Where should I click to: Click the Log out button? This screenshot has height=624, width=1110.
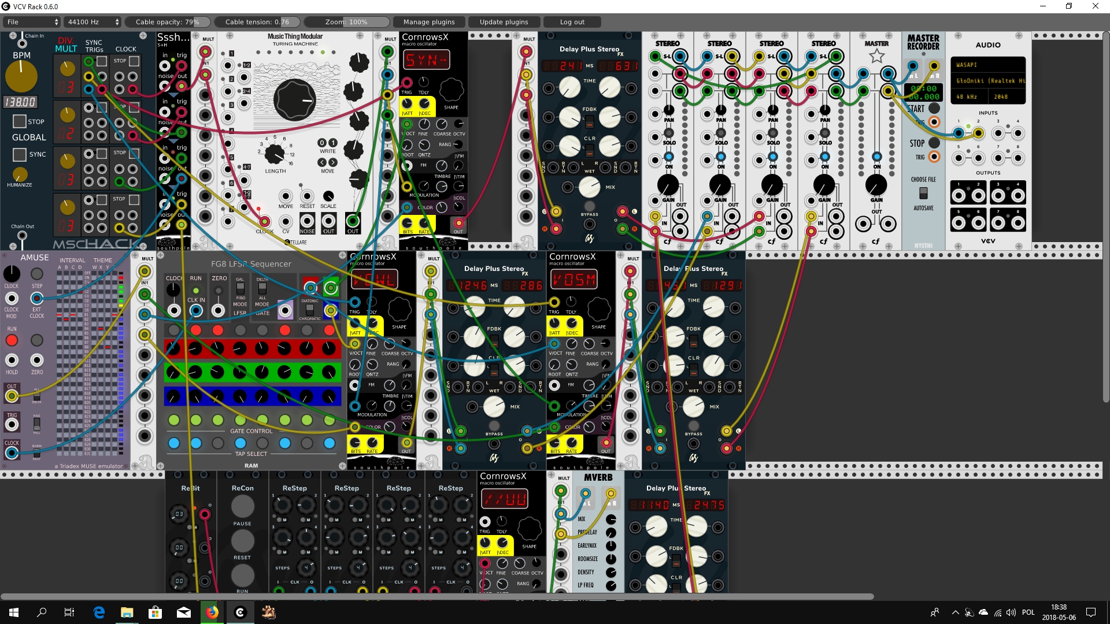[572, 22]
